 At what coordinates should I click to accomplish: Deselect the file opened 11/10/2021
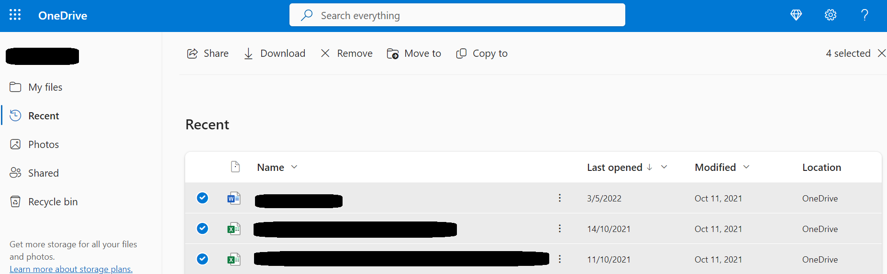coord(202,259)
